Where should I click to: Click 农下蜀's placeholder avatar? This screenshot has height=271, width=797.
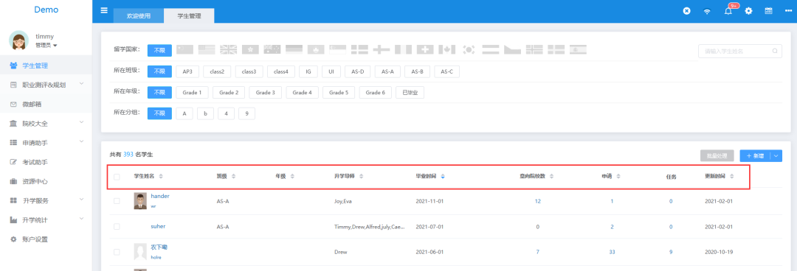click(x=140, y=251)
